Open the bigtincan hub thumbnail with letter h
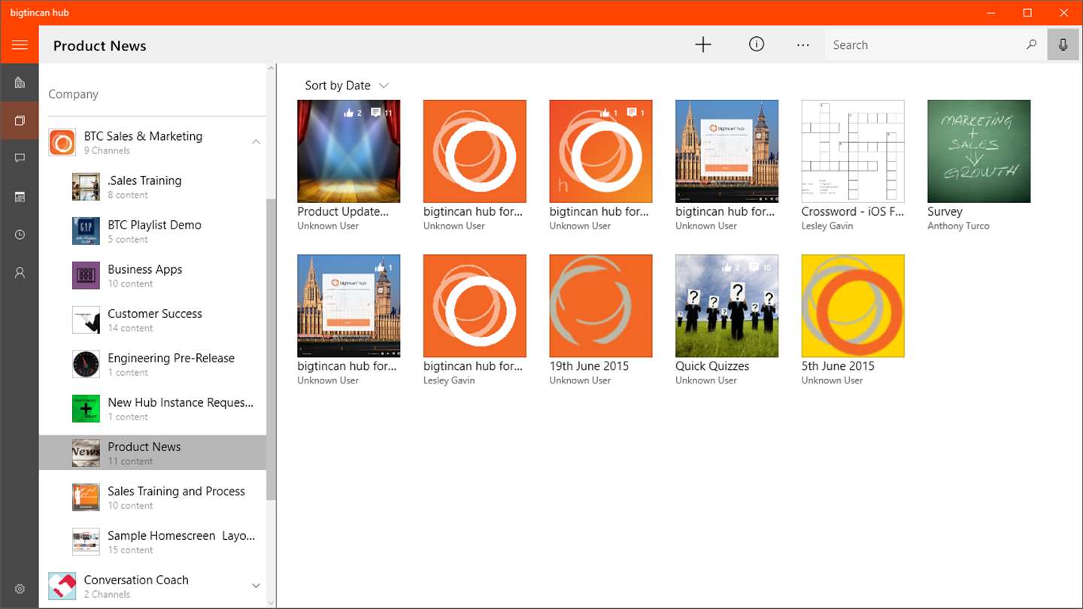This screenshot has width=1083, height=609. click(x=601, y=151)
